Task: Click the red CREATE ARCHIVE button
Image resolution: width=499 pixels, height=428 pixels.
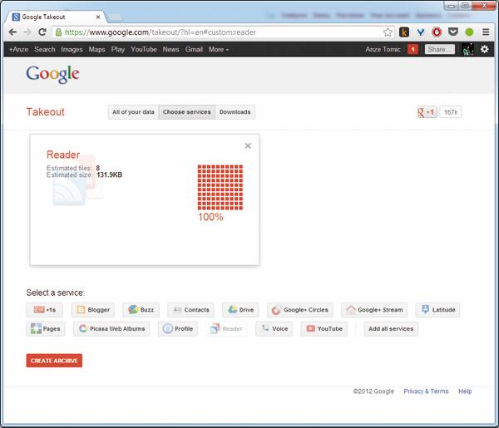Action: (x=54, y=361)
